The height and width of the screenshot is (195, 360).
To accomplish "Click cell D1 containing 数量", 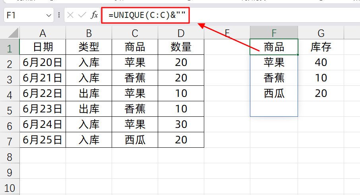I will point(181,47).
